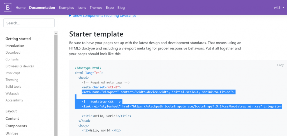Expand the Components sidebar section
The width and height of the screenshot is (287, 136).
point(16,126)
